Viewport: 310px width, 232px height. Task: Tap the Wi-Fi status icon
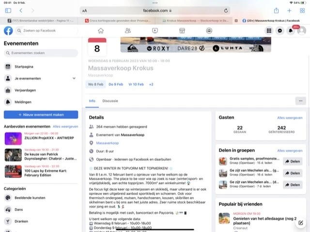(291, 3)
